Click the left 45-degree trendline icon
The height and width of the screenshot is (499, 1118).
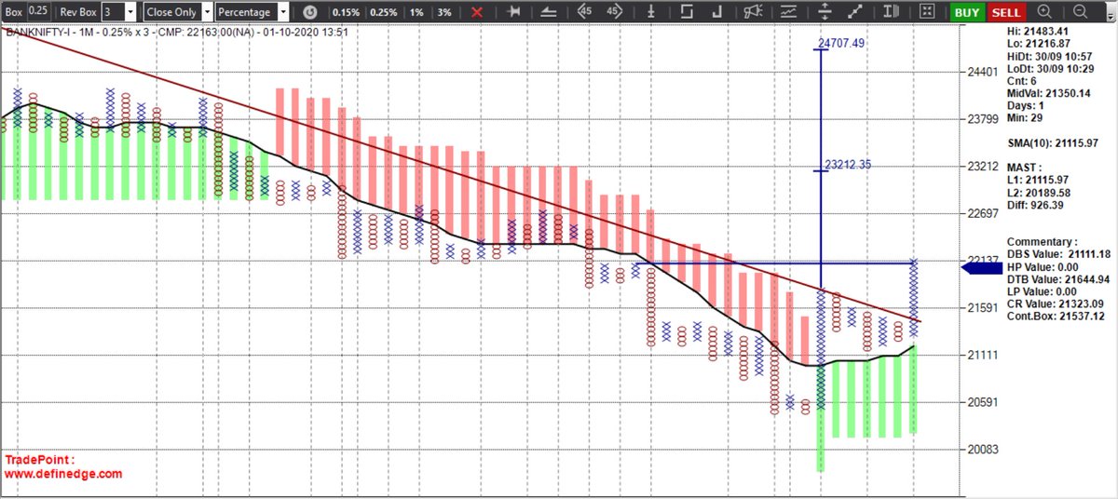[584, 12]
